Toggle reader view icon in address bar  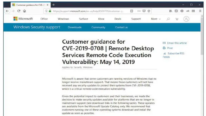pos(132,11)
